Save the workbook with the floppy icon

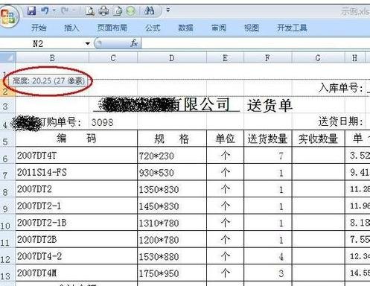tap(31, 10)
